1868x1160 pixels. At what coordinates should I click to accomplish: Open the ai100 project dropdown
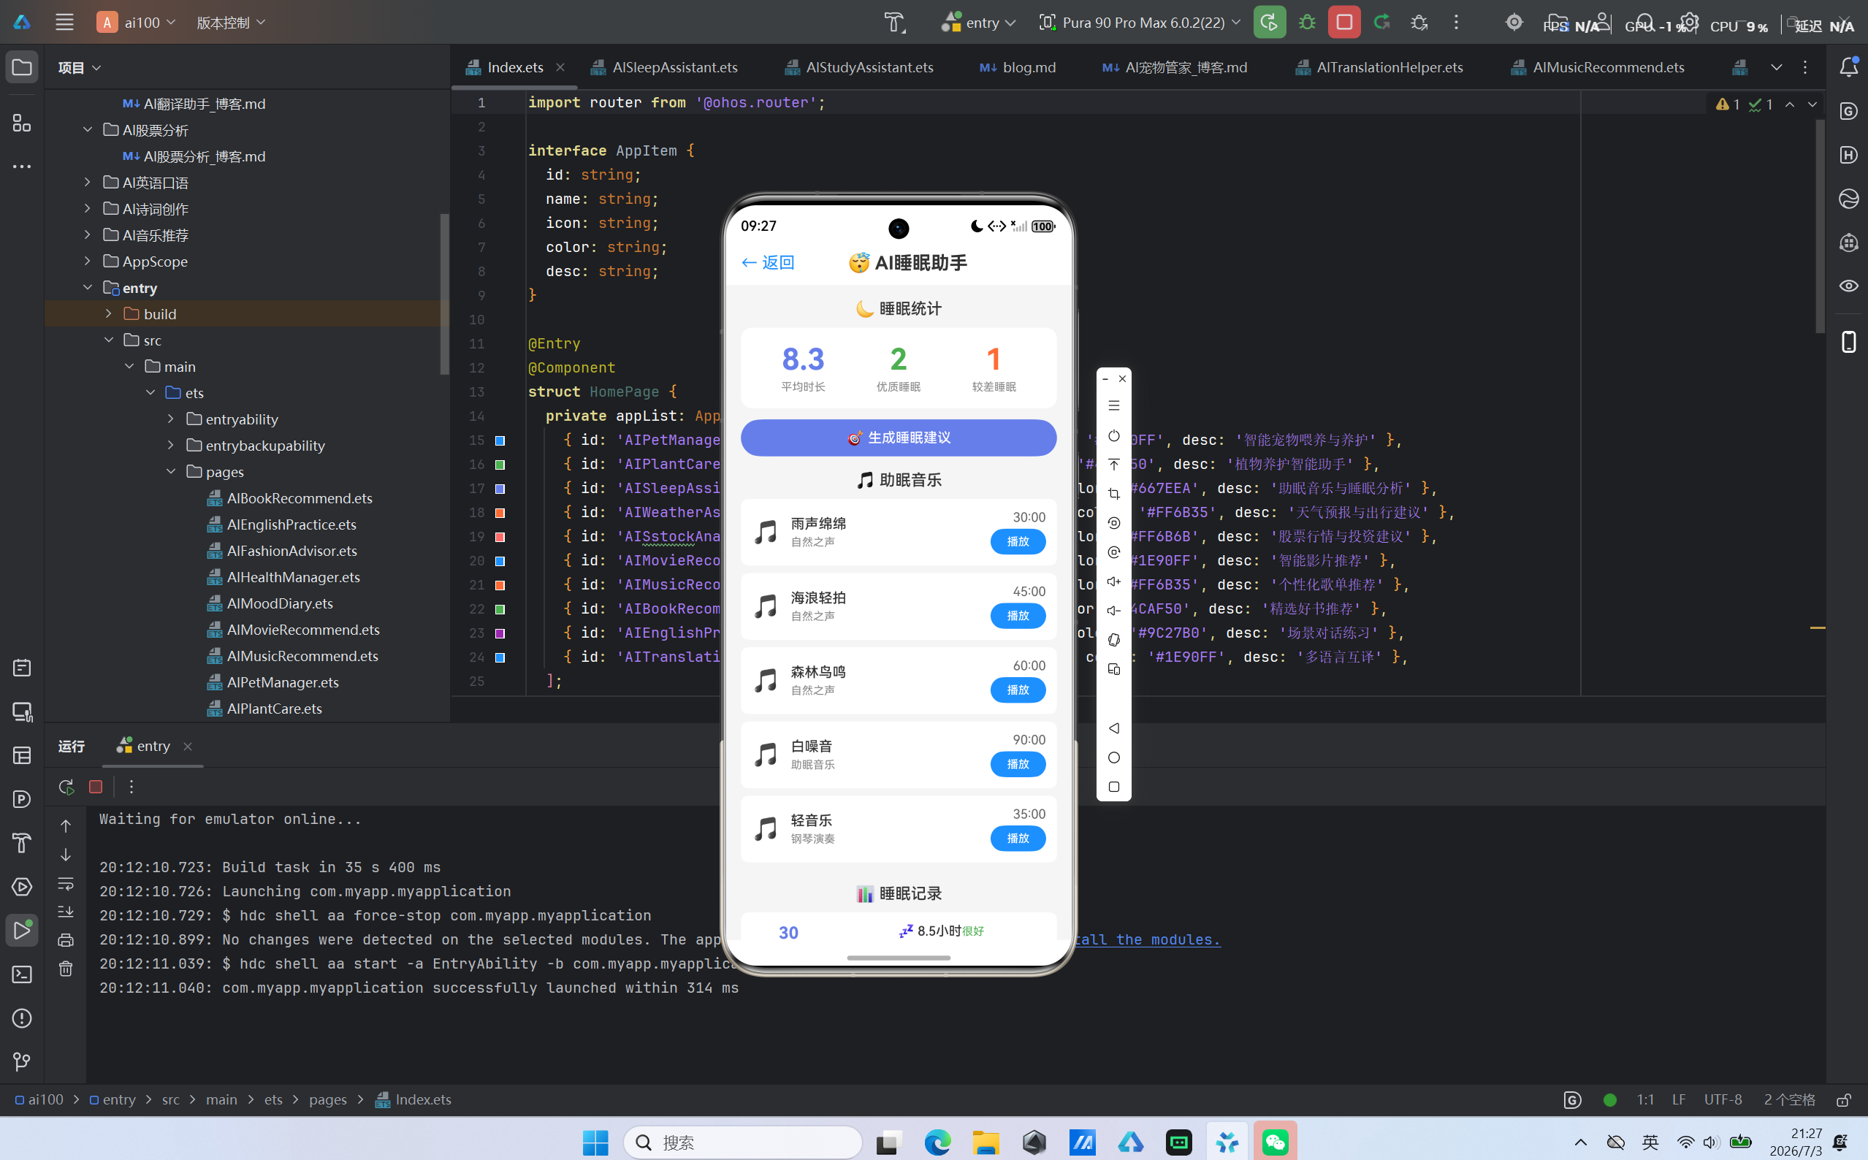(x=137, y=22)
